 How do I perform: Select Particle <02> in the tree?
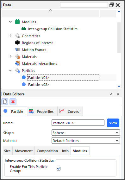click(39, 85)
